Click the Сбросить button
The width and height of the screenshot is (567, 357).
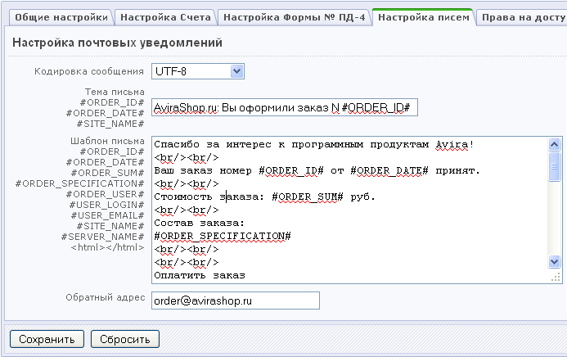(124, 339)
